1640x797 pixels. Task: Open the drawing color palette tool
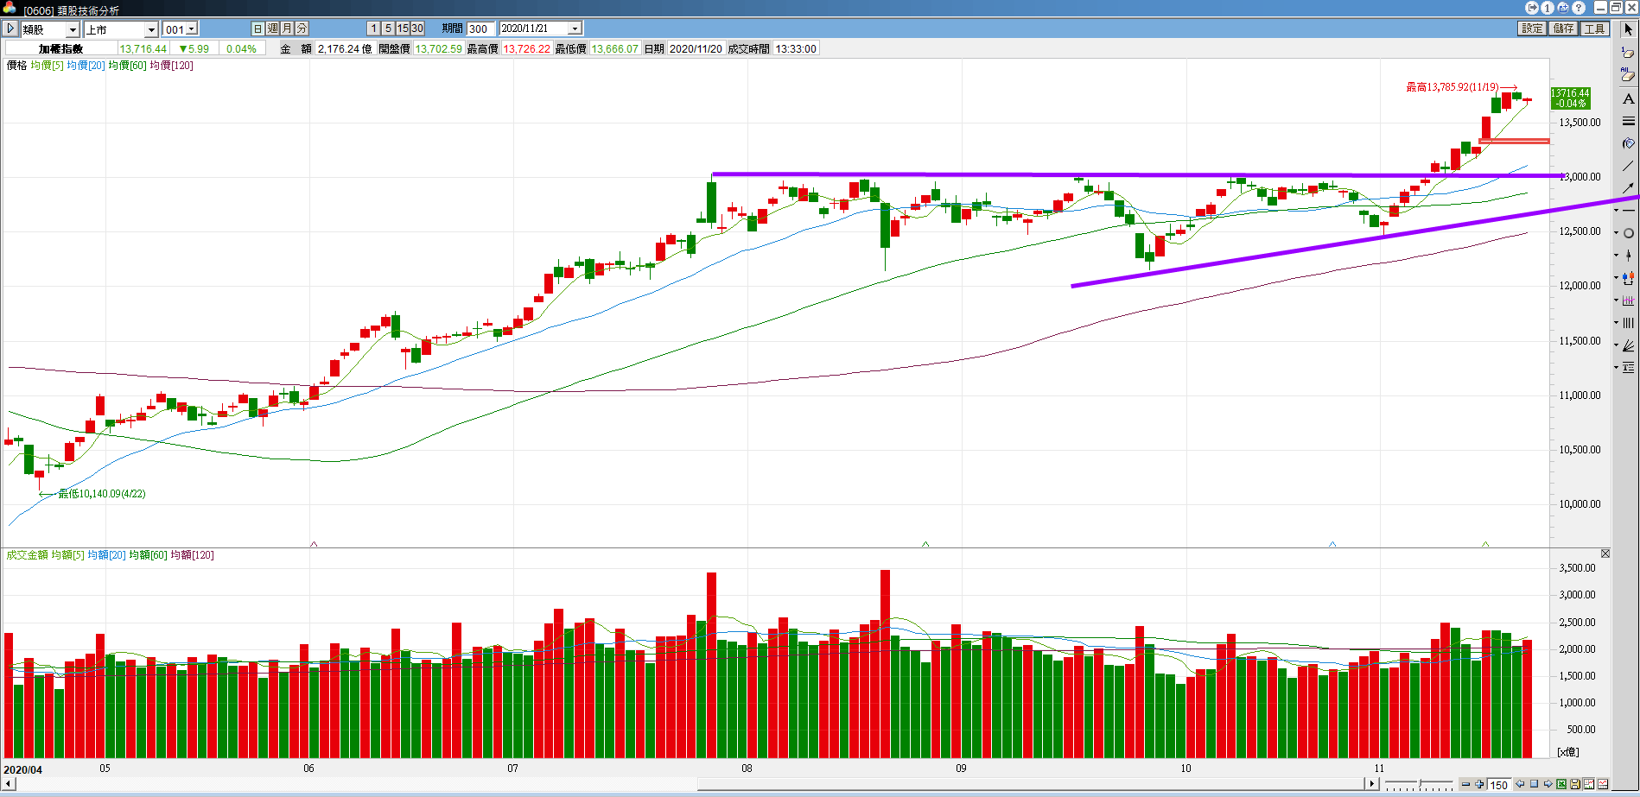1628,143
